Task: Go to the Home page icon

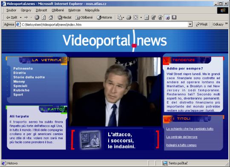Action: click(x=51, y=17)
